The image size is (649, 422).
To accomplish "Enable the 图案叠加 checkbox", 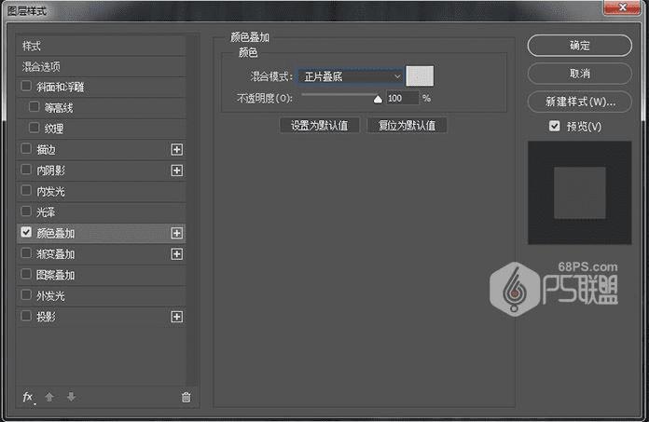I will tap(26, 274).
